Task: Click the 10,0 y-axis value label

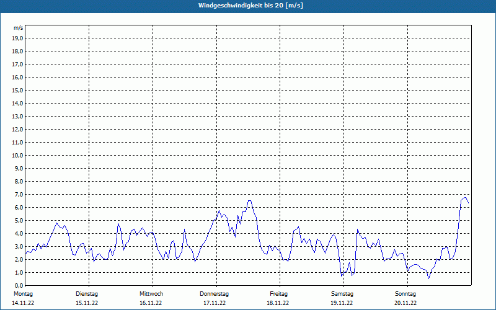Action: pyautogui.click(x=18, y=156)
